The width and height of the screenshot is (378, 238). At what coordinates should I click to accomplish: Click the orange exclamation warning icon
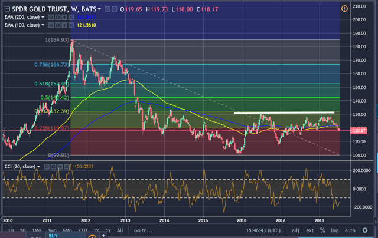coord(344,9)
